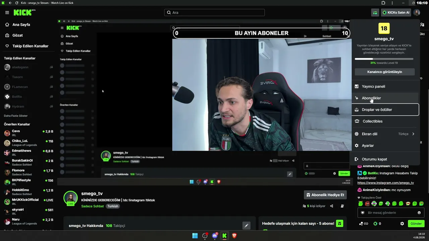429x241 pixels.
Task: Go to Ana Sayfa
Action: (x=21, y=25)
